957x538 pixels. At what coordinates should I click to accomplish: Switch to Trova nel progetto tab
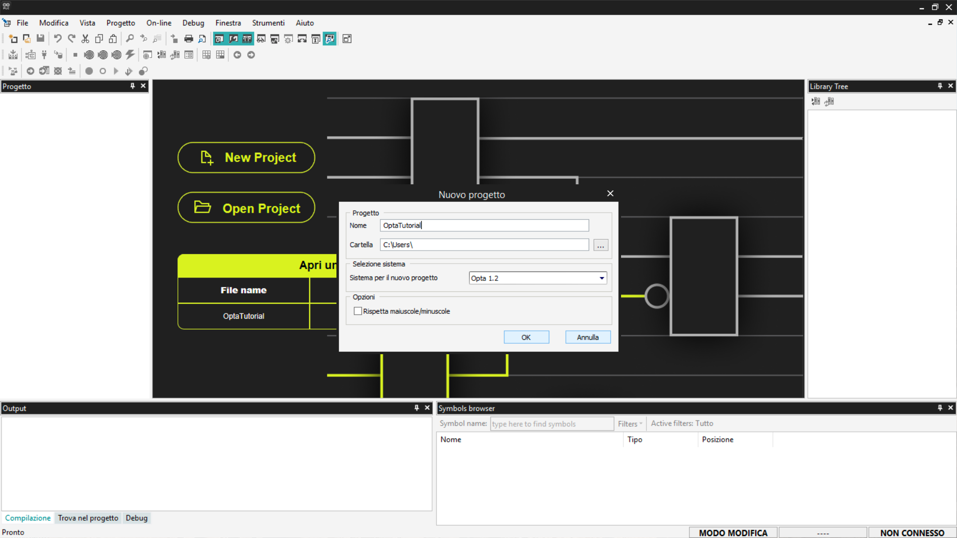(88, 518)
